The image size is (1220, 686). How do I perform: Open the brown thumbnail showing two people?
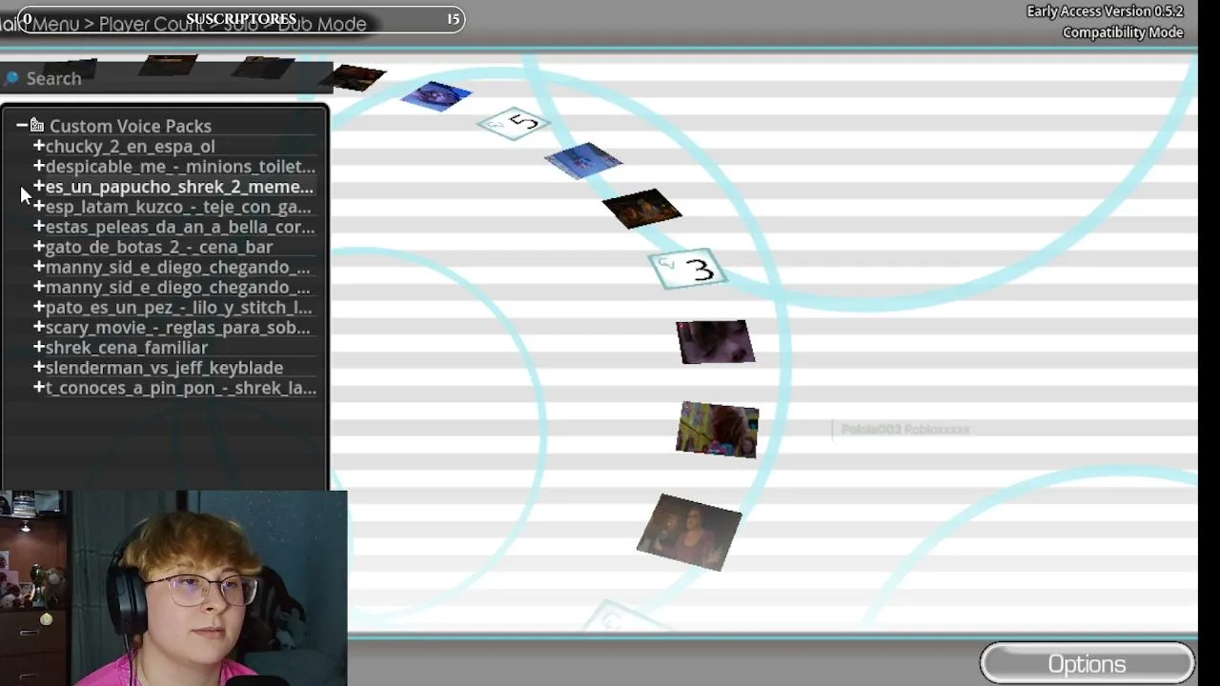(689, 532)
